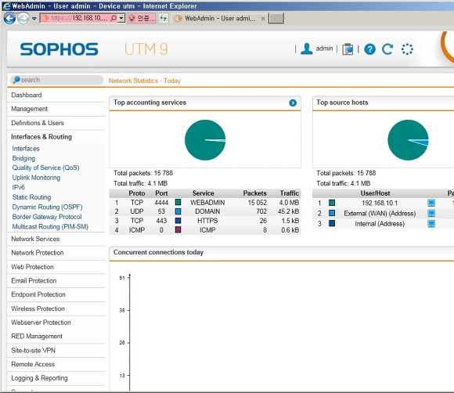Click 'Network Statistics - Today' heading
The image size is (454, 393).
tap(145, 81)
